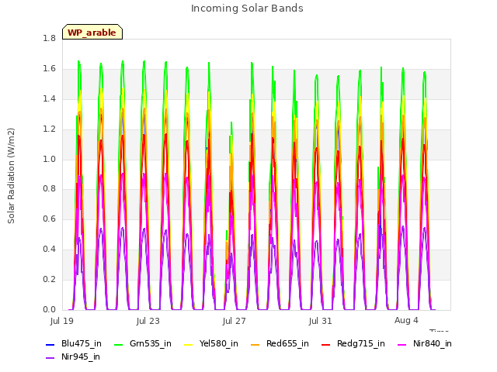
Task: Click the Red655_in orange legend swatch
Action: pyautogui.click(x=255, y=344)
